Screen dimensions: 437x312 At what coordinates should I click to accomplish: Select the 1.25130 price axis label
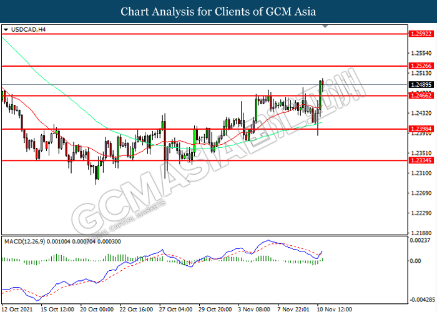click(421, 73)
